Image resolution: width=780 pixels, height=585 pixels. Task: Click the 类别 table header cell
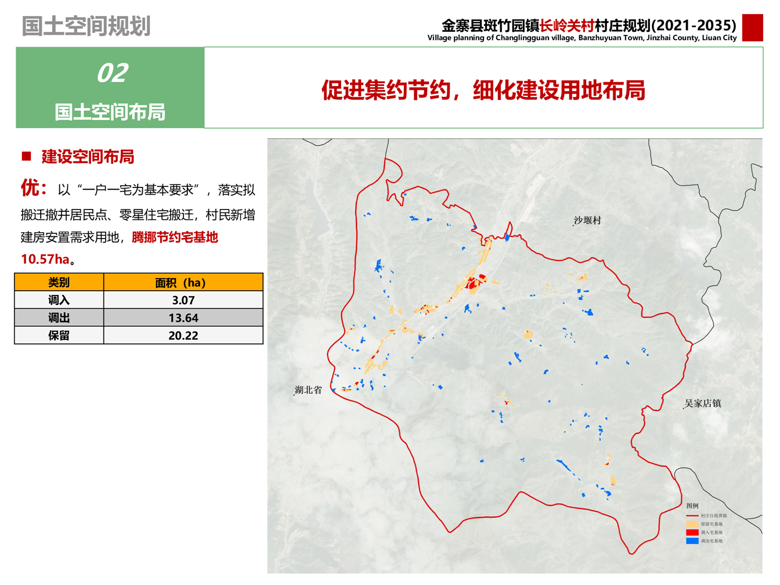pyautogui.click(x=59, y=283)
